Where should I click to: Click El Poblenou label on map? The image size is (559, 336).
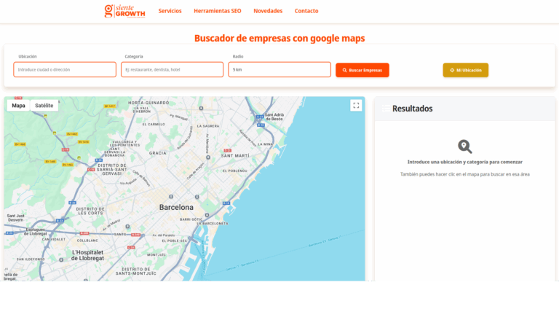tap(235, 171)
